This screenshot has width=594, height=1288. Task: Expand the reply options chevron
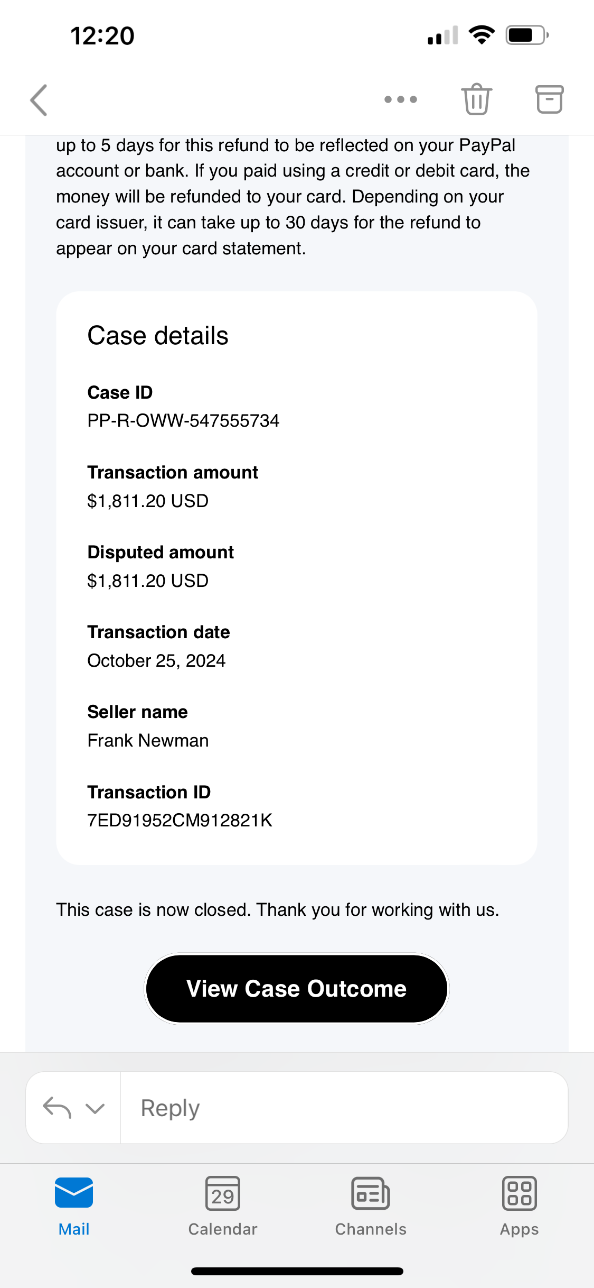95,1108
